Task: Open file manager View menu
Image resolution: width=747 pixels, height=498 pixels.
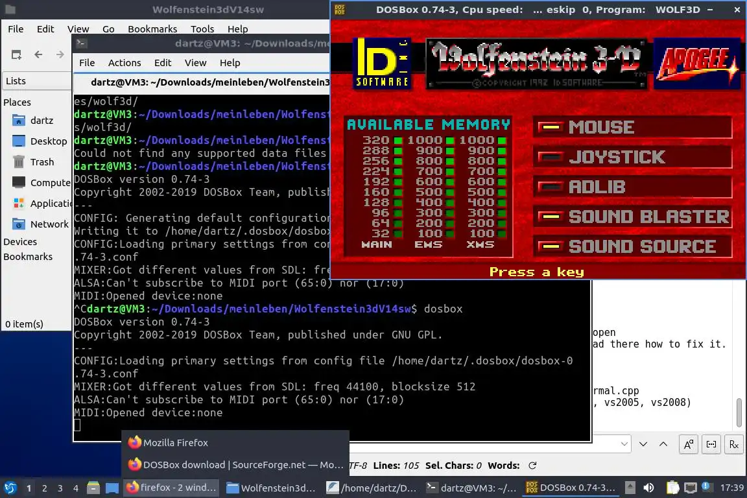Action: pyautogui.click(x=78, y=29)
